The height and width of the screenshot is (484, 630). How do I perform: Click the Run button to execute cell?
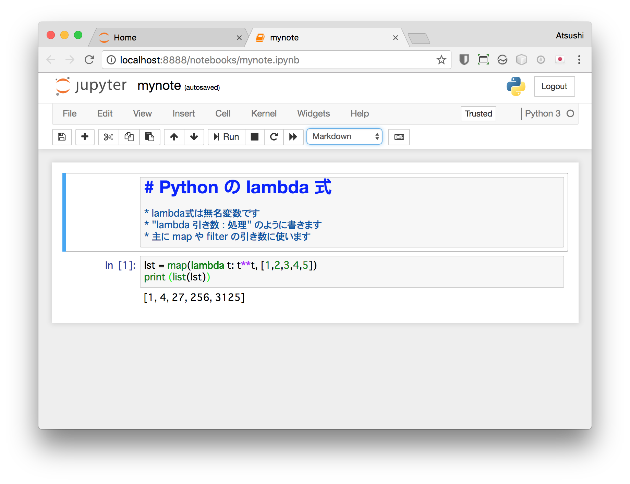coord(226,137)
